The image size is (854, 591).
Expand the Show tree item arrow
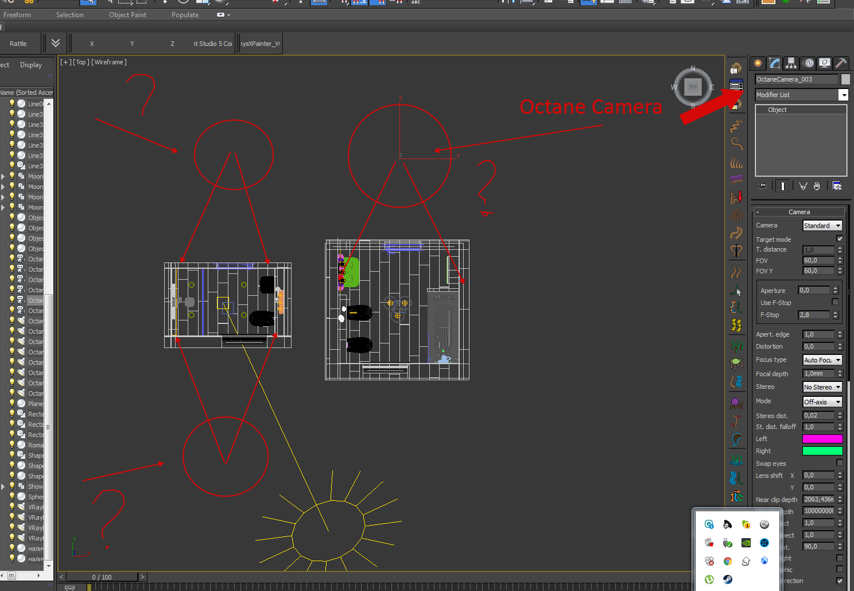(x=3, y=486)
